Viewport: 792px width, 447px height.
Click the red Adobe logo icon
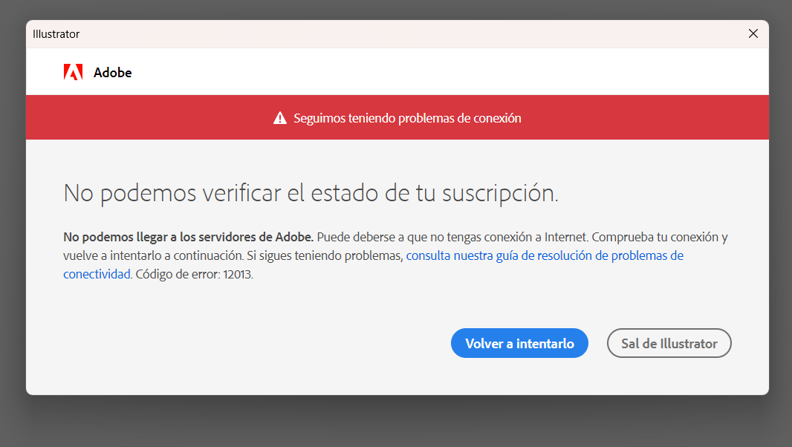[x=74, y=72]
